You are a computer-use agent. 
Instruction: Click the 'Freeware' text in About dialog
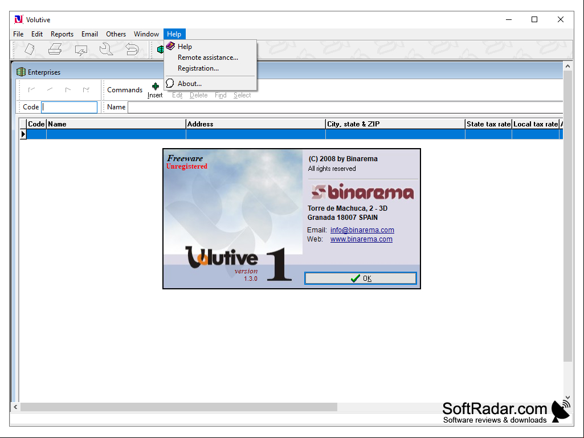click(x=185, y=158)
